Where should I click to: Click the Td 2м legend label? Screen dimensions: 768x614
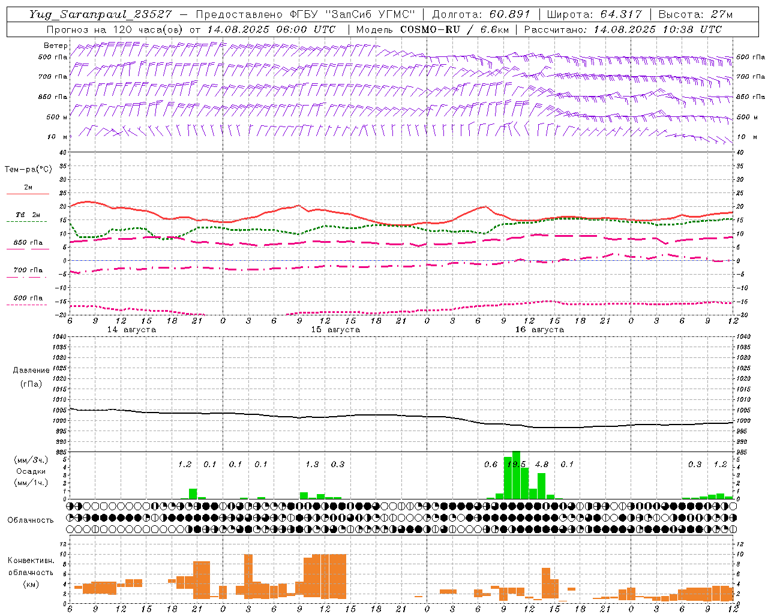pos(28,215)
